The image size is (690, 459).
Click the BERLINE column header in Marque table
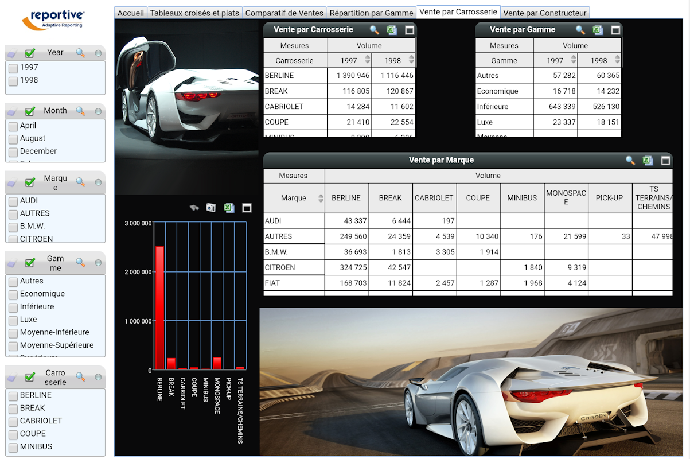346,198
